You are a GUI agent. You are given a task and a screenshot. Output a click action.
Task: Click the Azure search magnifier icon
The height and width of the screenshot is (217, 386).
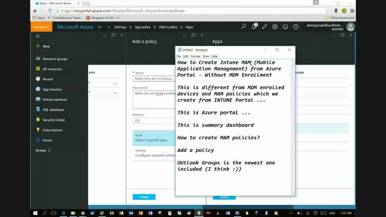(243, 27)
